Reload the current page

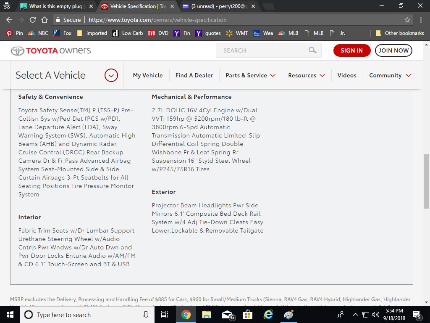click(x=33, y=20)
